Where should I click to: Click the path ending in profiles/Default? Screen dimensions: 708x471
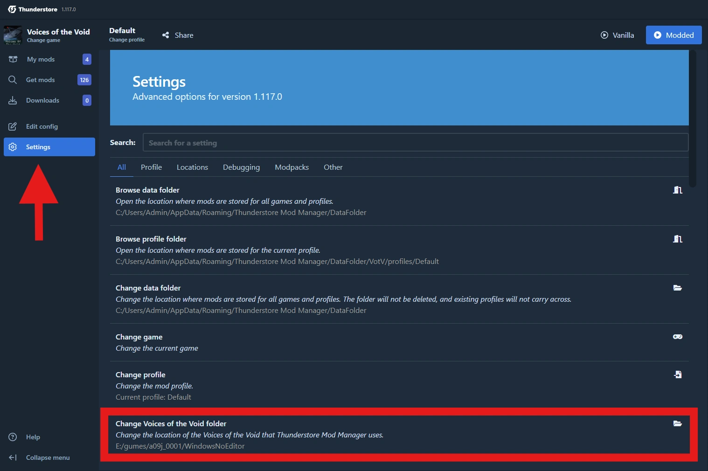[277, 262]
